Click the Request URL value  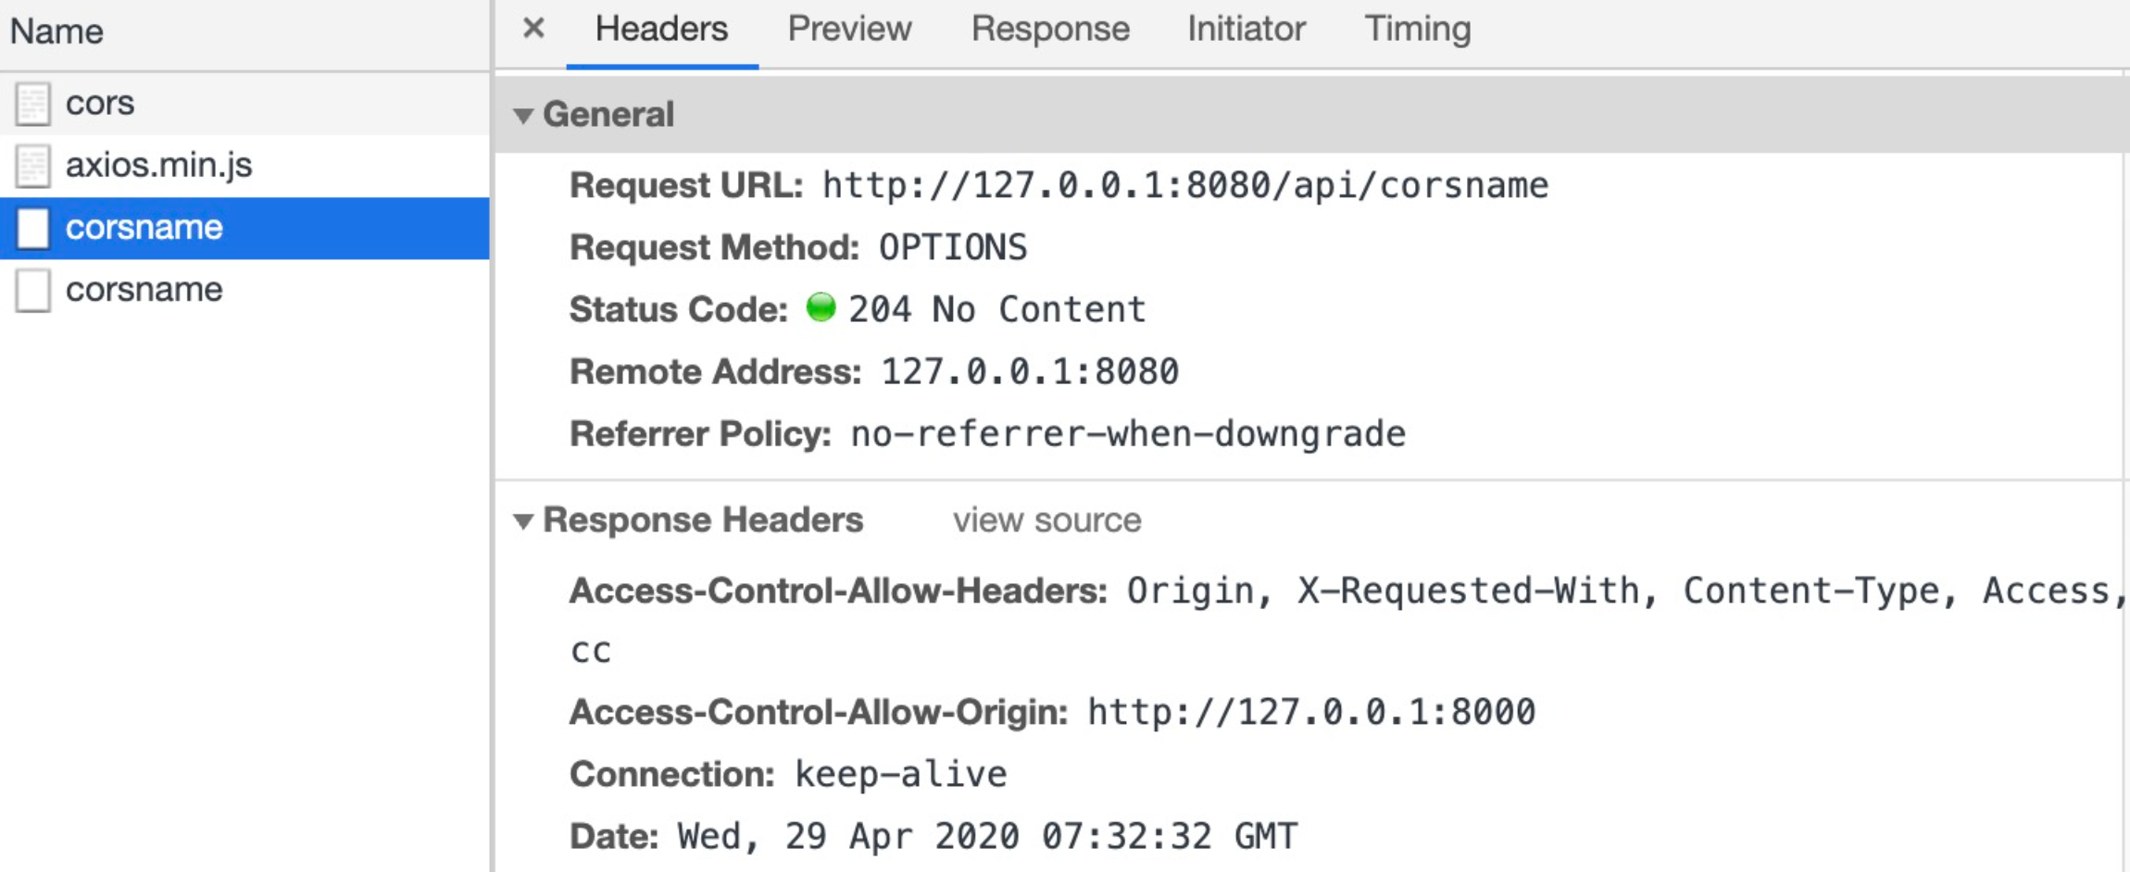click(1185, 186)
